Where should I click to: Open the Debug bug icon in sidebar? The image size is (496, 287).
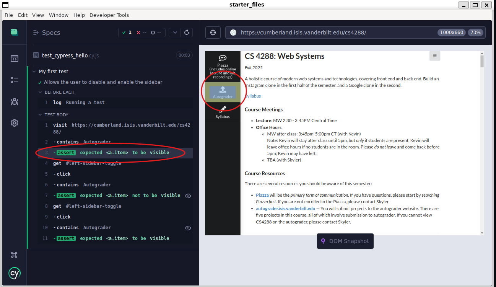click(x=14, y=101)
